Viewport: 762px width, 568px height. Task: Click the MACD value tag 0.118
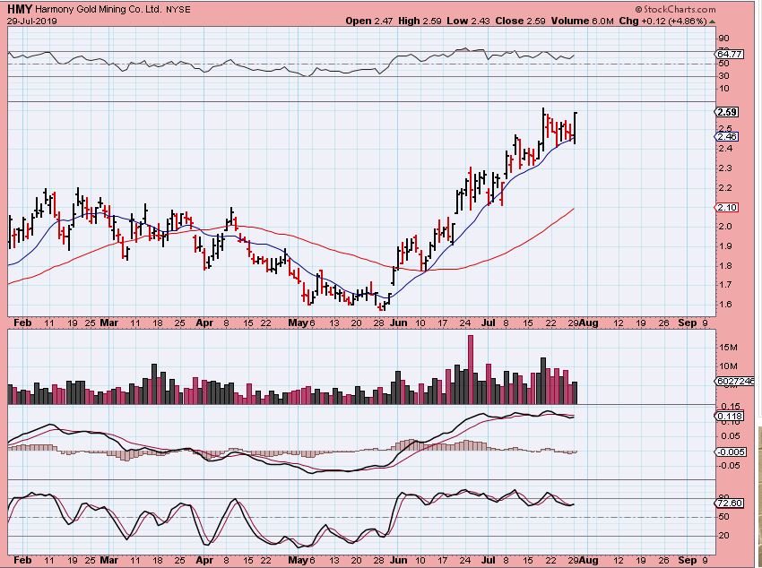[730, 416]
